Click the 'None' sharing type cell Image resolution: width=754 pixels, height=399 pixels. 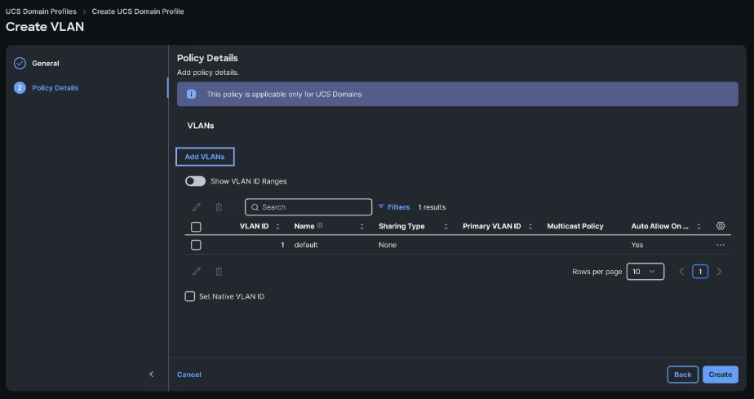(388, 245)
